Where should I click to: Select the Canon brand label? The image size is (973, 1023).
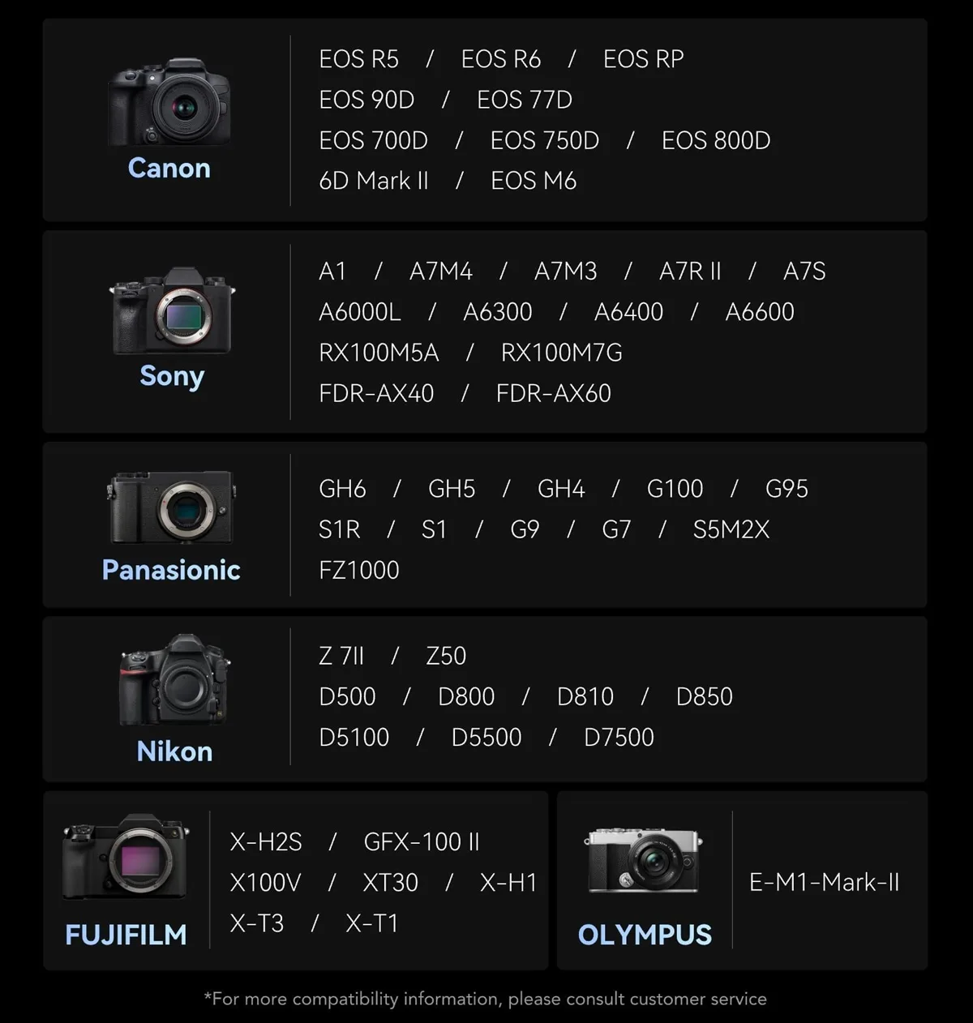coord(169,168)
